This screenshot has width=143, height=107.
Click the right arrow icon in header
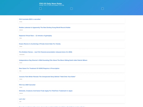[x=102, y=8]
